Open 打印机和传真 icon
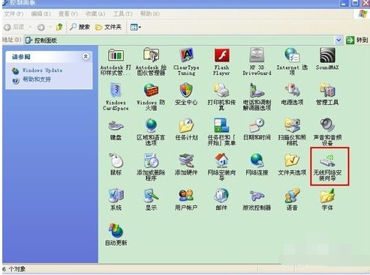This screenshot has height=275, width=370. coord(221,90)
